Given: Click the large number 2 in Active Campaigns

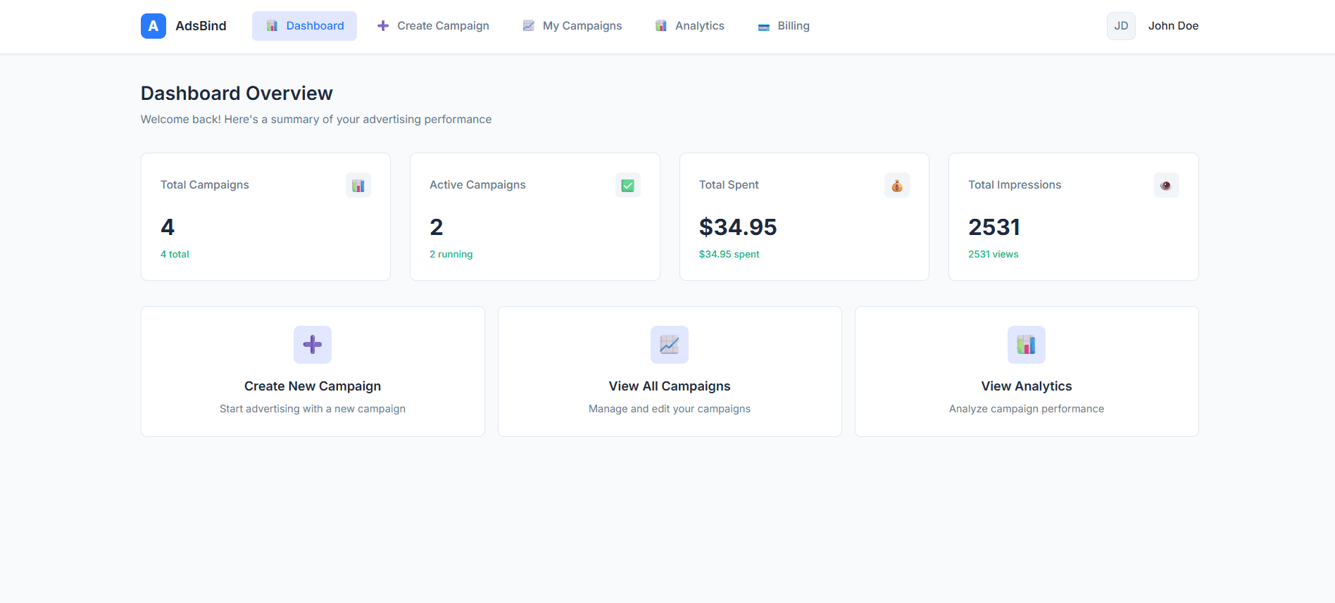Looking at the screenshot, I should pyautogui.click(x=437, y=227).
